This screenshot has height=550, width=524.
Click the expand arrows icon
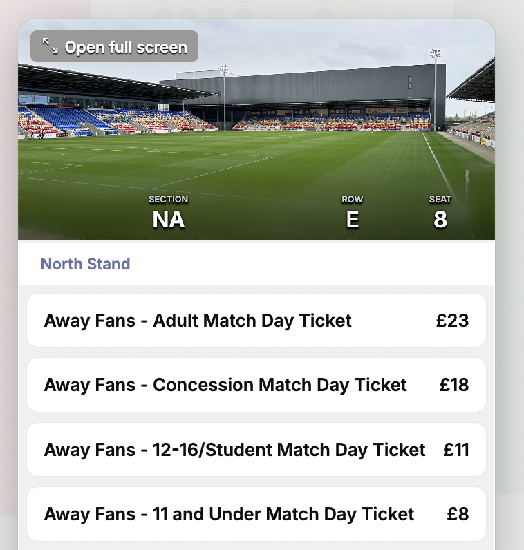[50, 46]
